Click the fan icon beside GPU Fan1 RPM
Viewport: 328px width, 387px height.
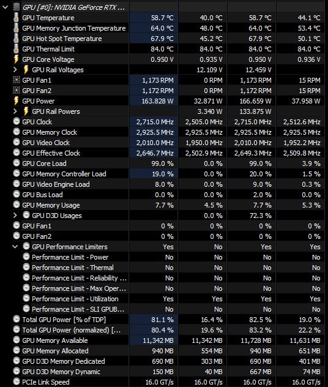click(17, 80)
